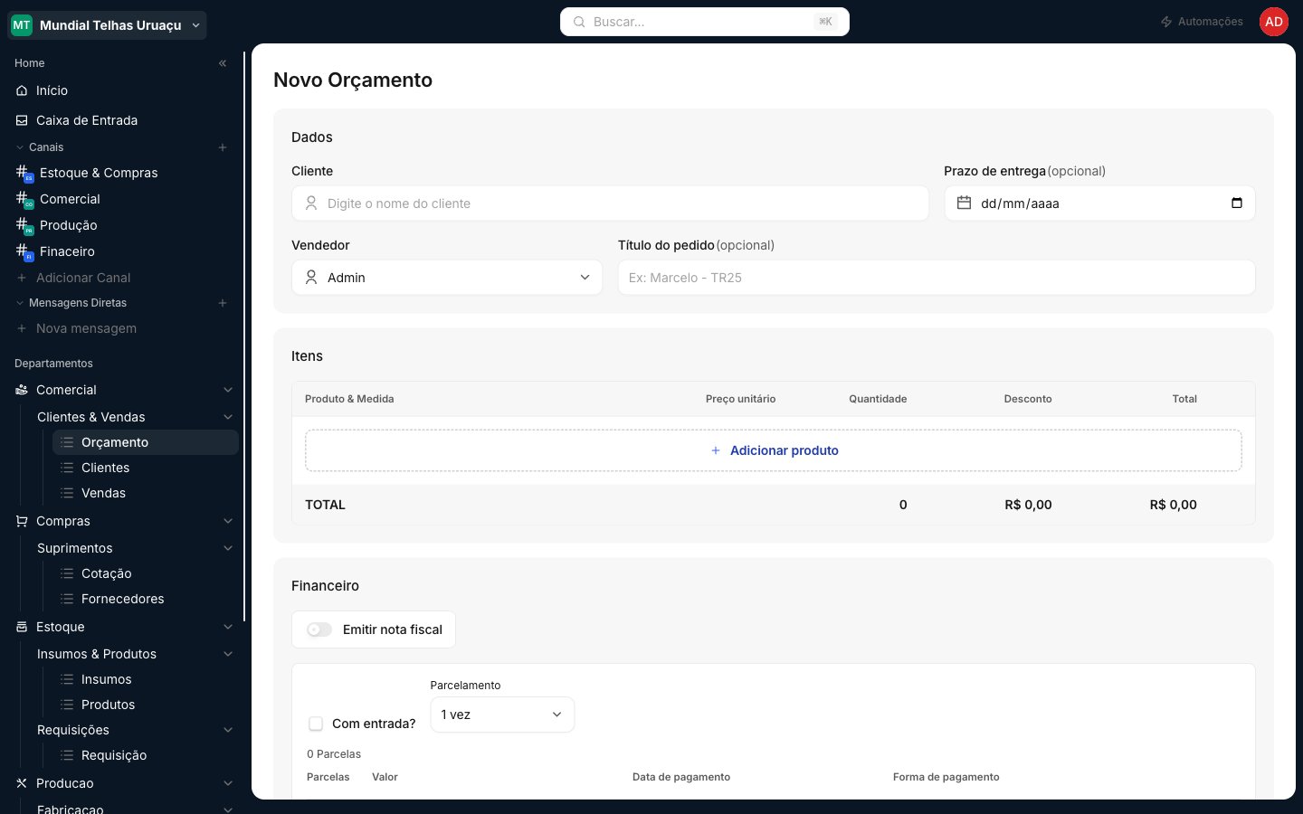Collapse the Estoque department chevron

click(228, 627)
